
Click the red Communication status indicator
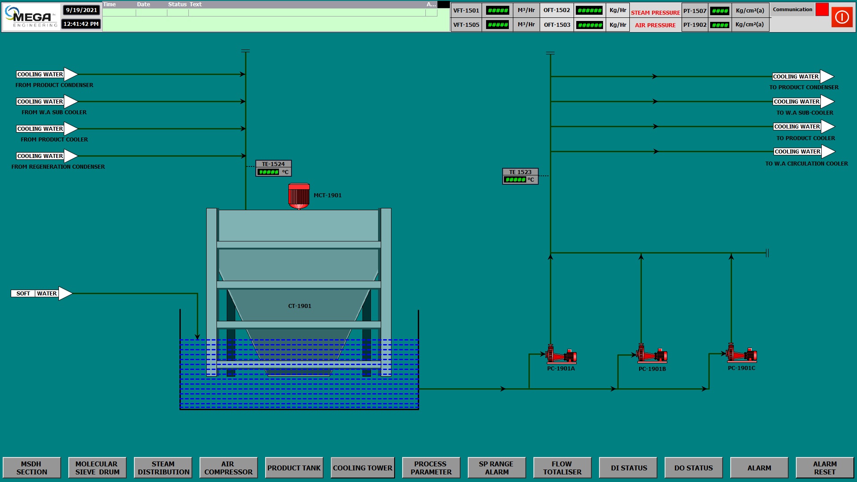(x=822, y=10)
